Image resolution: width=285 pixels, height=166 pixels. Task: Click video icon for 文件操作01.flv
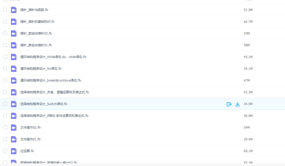14,139
